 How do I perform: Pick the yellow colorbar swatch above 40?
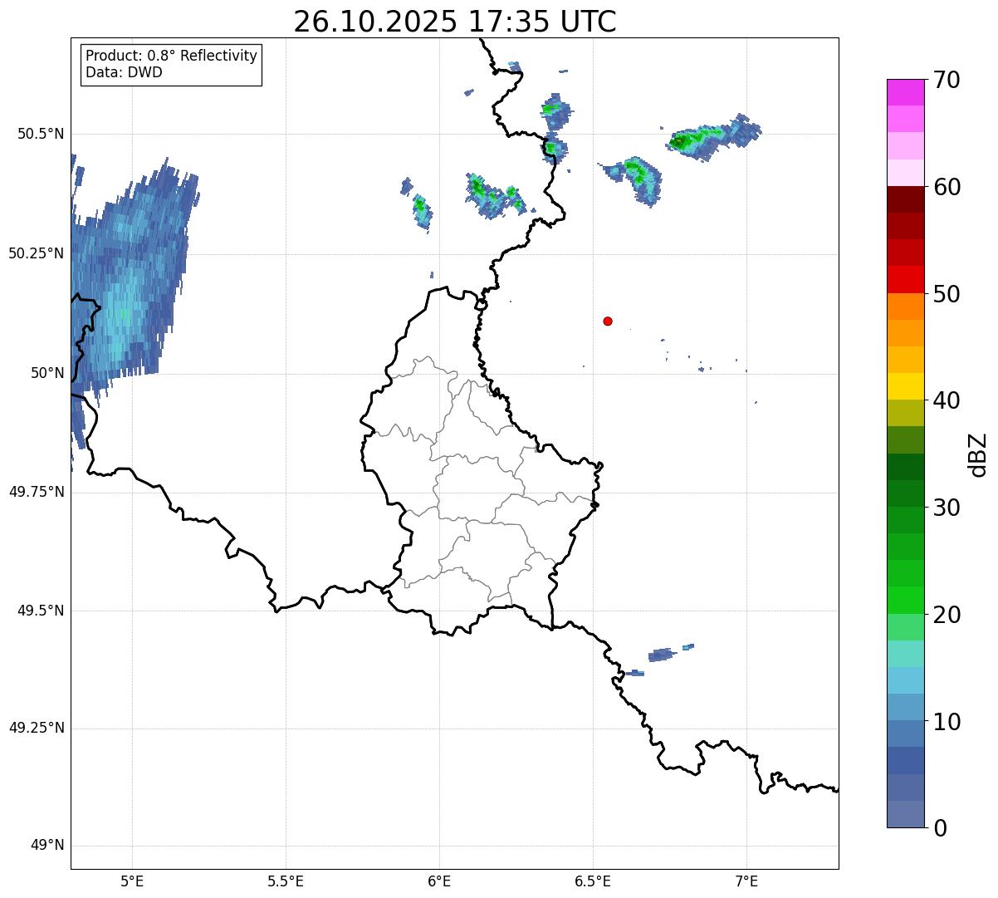(906, 386)
